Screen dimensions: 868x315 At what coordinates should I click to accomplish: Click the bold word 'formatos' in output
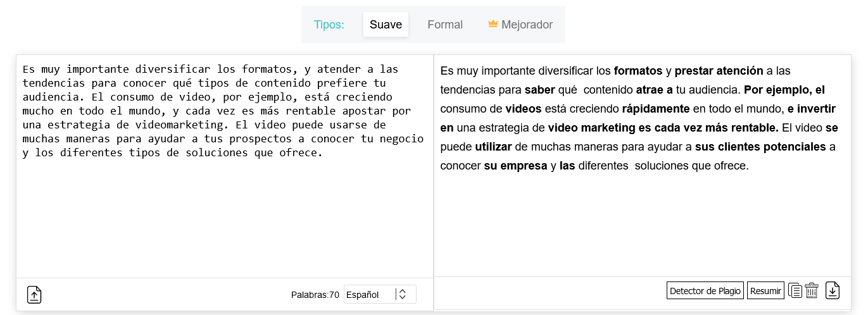pos(638,70)
